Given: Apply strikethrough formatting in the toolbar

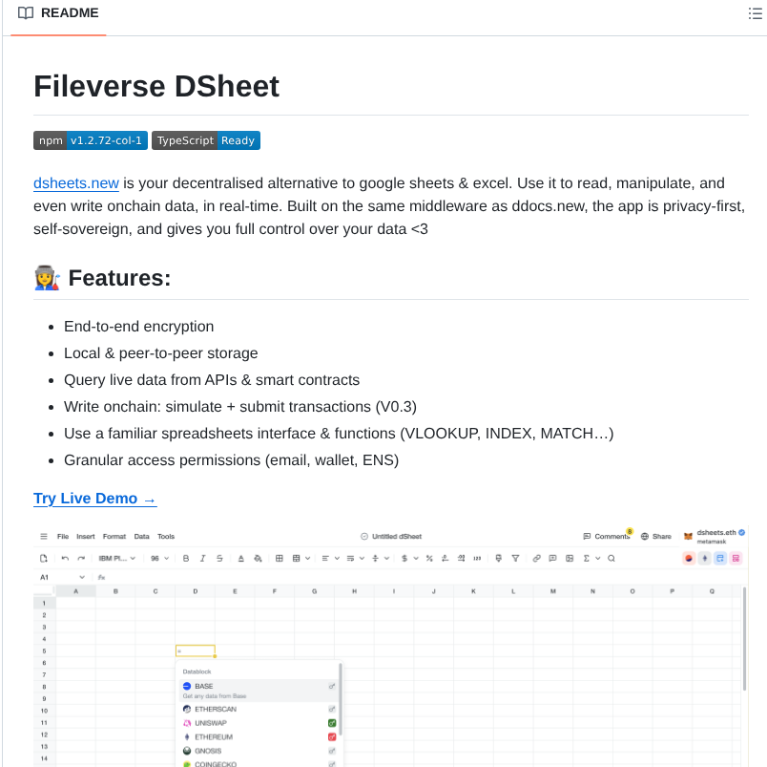Looking at the screenshot, I should pyautogui.click(x=218, y=558).
